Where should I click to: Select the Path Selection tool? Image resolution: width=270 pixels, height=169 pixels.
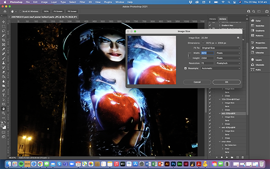4,100
